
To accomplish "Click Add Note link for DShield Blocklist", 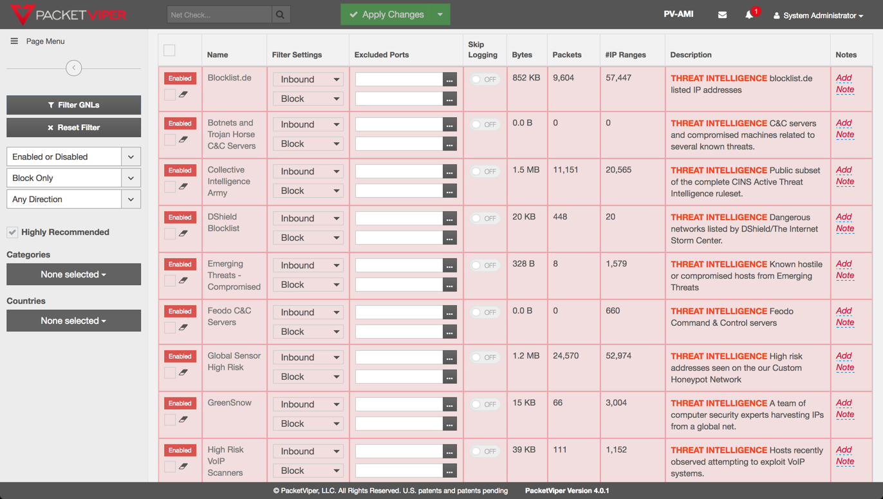I will [x=844, y=223].
